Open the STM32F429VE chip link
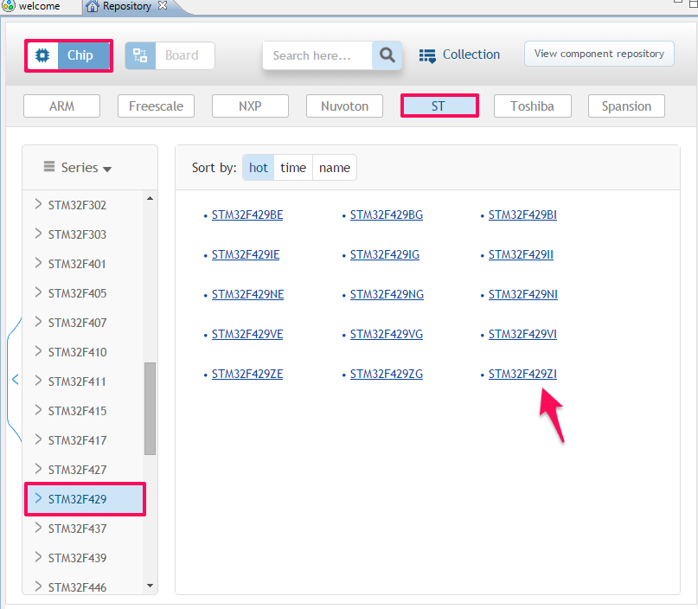This screenshot has width=698, height=609. pyautogui.click(x=247, y=334)
